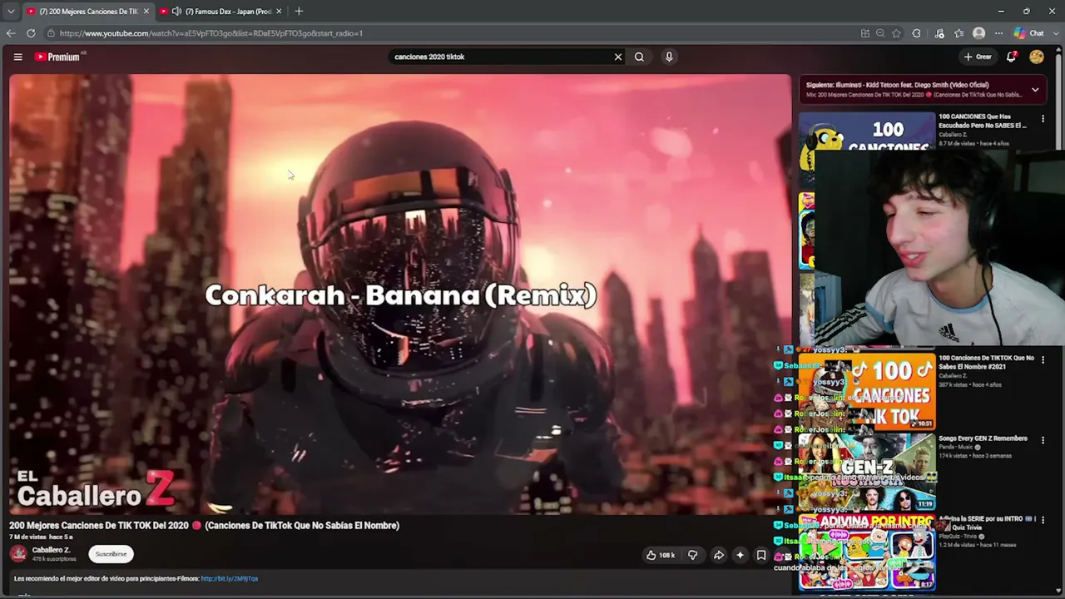Open the browser extensions puzzle icon
This screenshot has width=1065, height=599.
click(x=916, y=33)
